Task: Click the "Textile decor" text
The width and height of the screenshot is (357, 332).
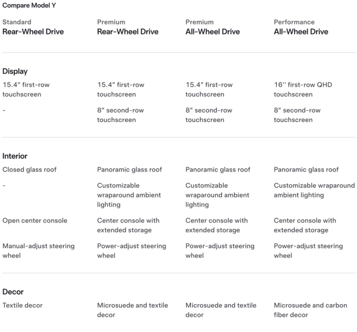Action: (x=23, y=305)
